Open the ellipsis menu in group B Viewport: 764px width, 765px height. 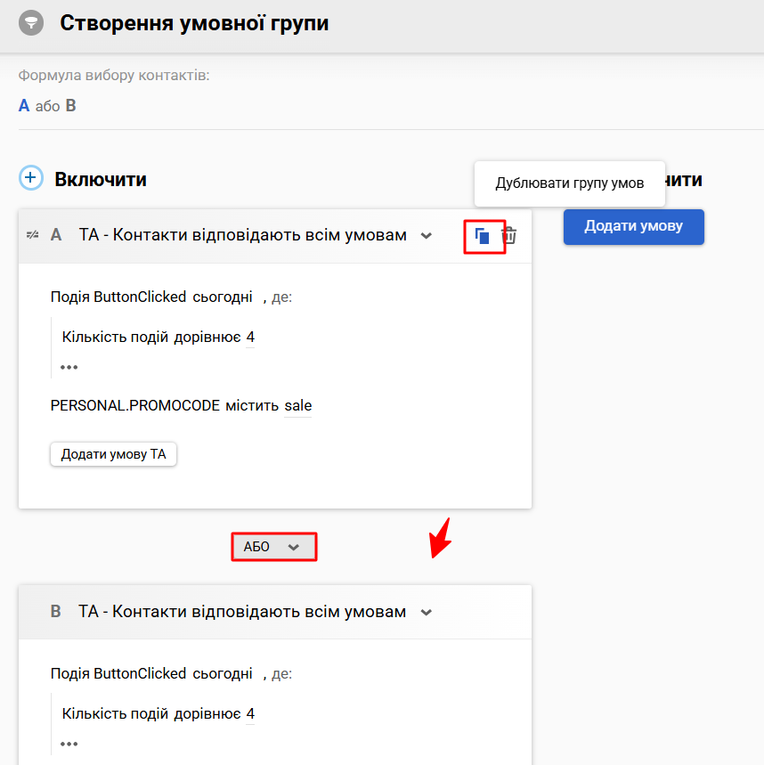pyautogui.click(x=69, y=743)
